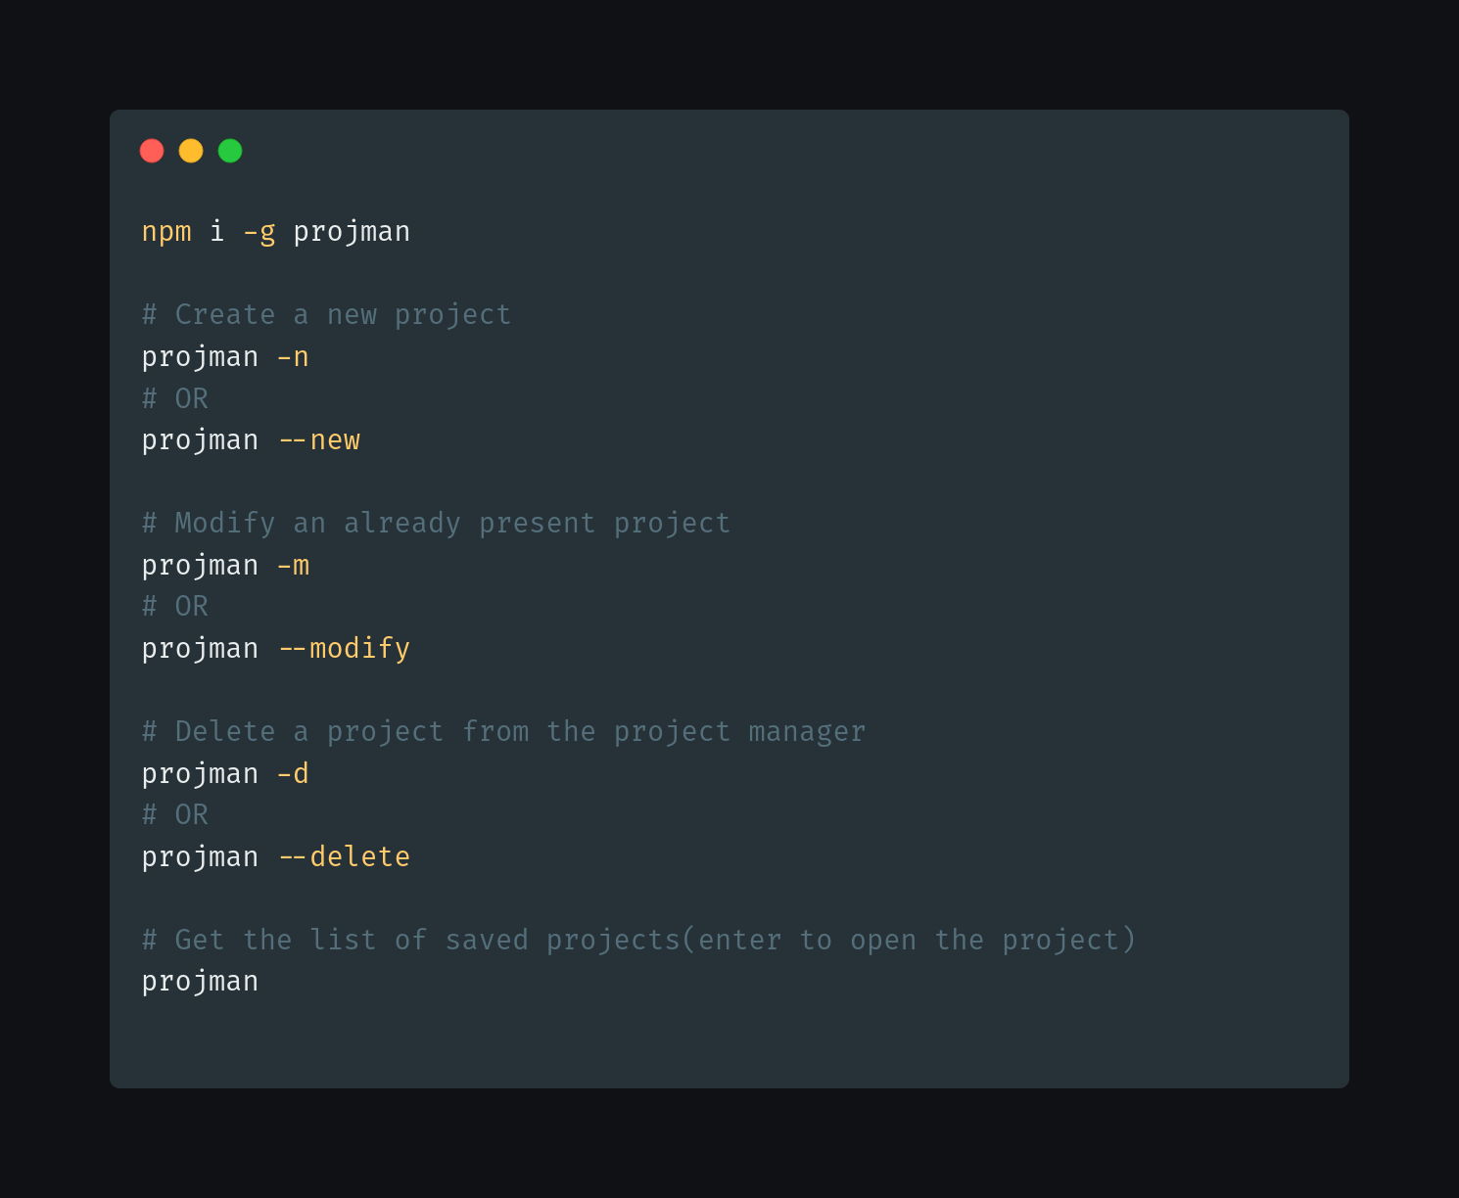Click the red close window dot

pyautogui.click(x=152, y=151)
